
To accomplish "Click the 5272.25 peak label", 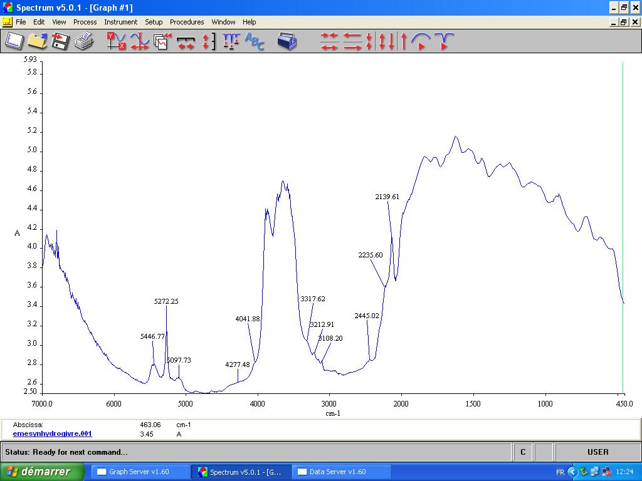I will (166, 301).
